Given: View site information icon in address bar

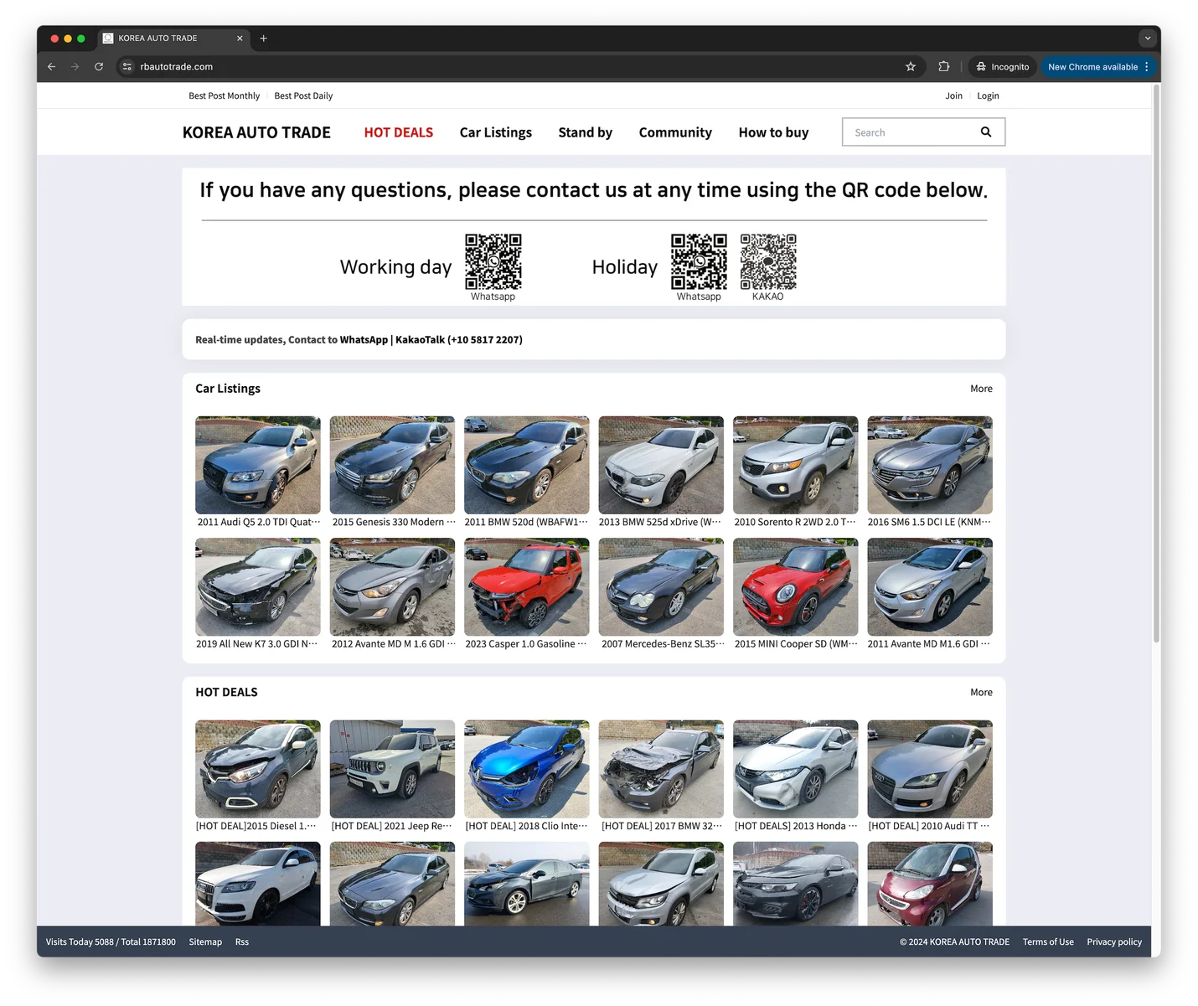Looking at the screenshot, I should coord(127,67).
